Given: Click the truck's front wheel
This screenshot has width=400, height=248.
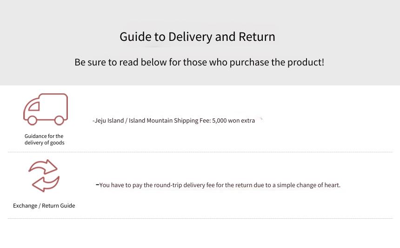Looking at the screenshot, I should pos(32,120).
